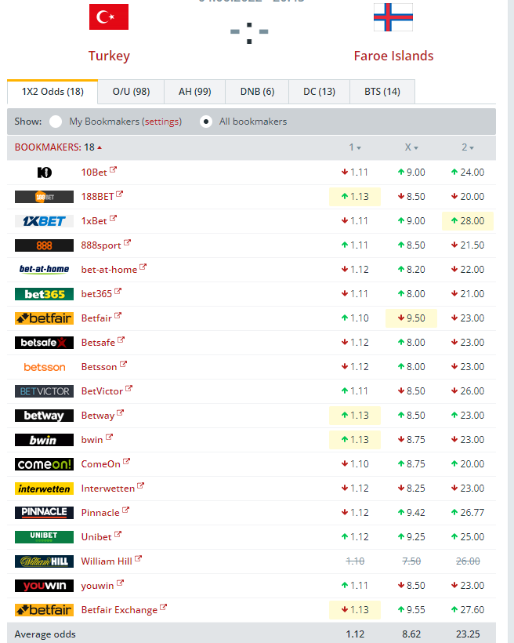Screen dimensions: 514x643
Task: Click the yellow Interwetten logo
Action: point(44,489)
